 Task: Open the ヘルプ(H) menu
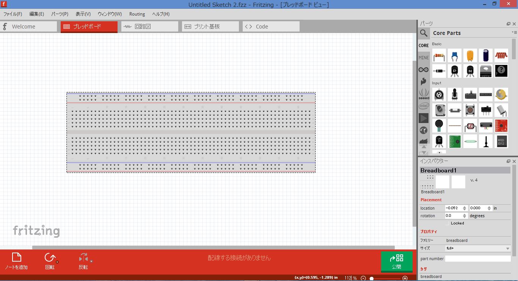161,14
